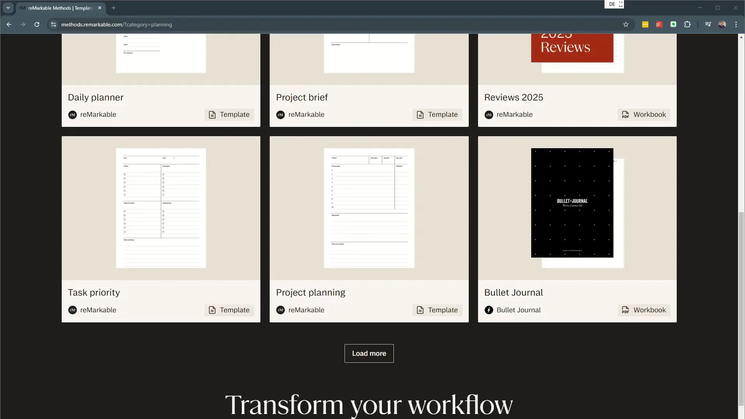
Task: Click reMarkable author name on Project planning
Action: (306, 310)
